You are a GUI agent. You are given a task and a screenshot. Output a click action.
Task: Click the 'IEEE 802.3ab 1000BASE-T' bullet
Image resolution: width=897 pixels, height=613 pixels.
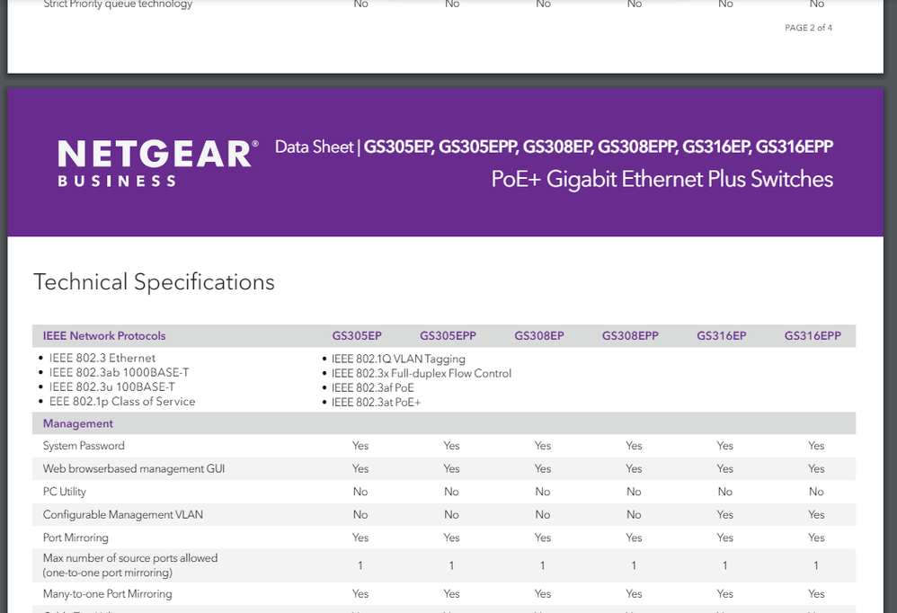[119, 372]
